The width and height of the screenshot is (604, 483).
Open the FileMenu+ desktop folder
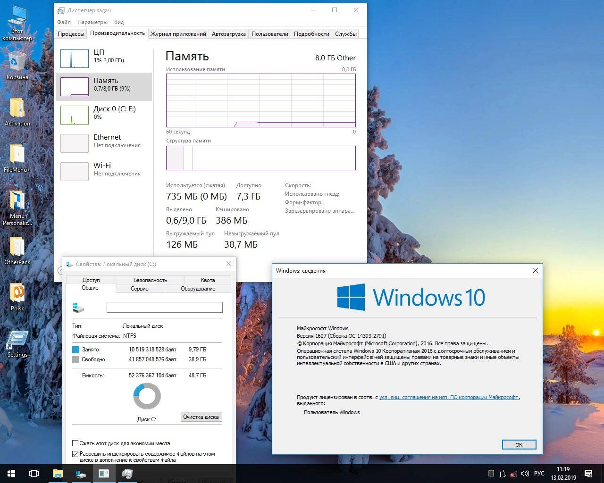(17, 158)
